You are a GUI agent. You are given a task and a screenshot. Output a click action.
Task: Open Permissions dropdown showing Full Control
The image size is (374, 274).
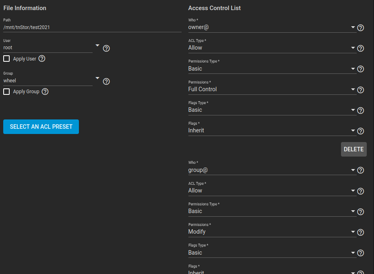coord(272,89)
